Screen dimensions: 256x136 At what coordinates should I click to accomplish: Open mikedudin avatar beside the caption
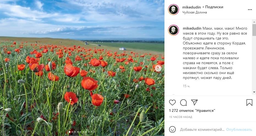click(x=174, y=30)
